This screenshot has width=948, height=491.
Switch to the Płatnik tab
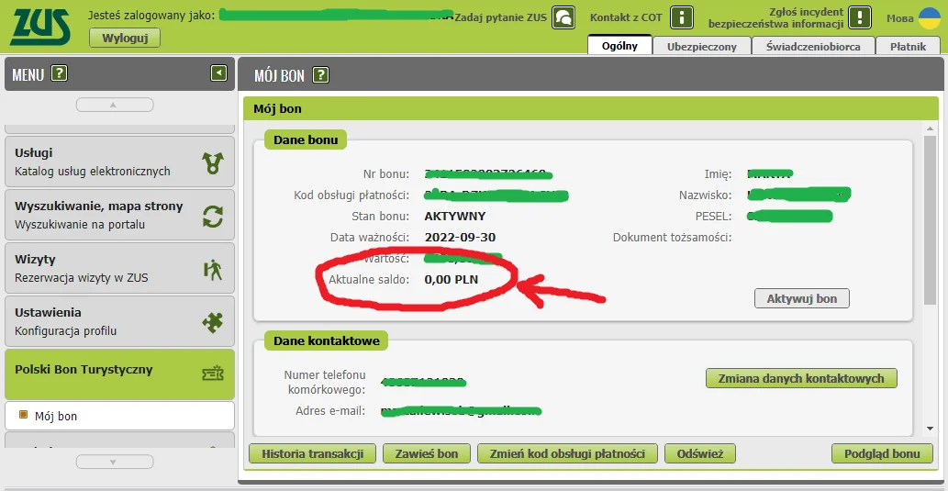pyautogui.click(x=909, y=45)
